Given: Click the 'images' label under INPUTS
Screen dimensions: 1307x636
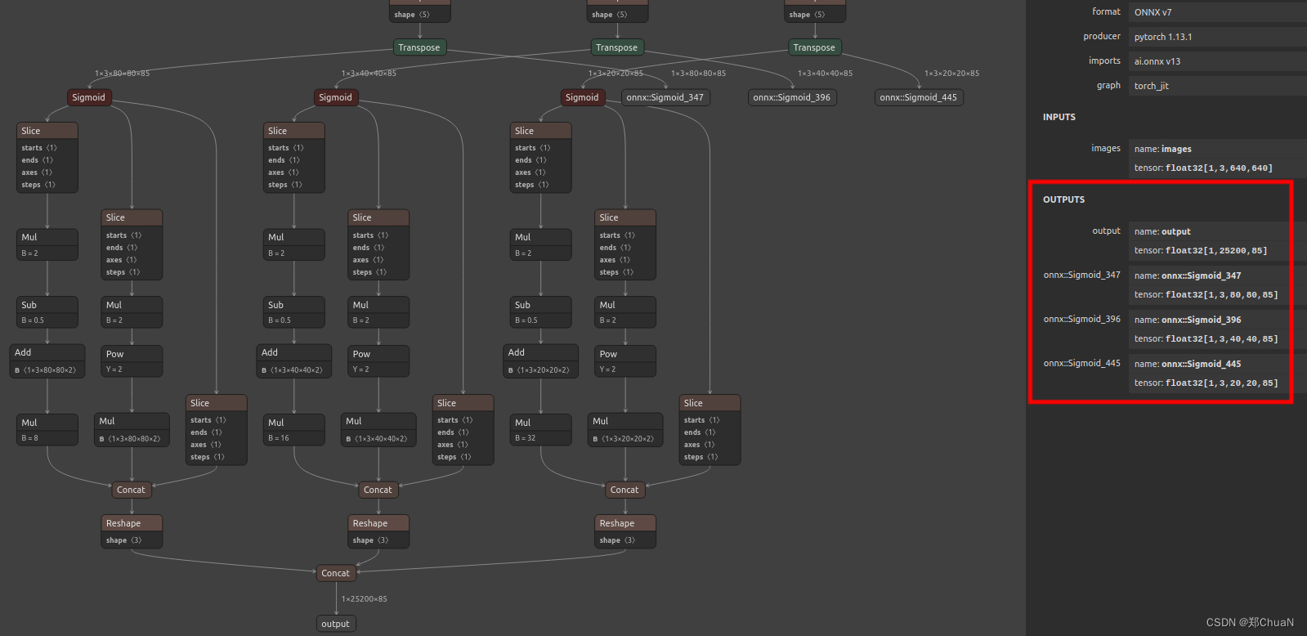Looking at the screenshot, I should (x=1106, y=149).
